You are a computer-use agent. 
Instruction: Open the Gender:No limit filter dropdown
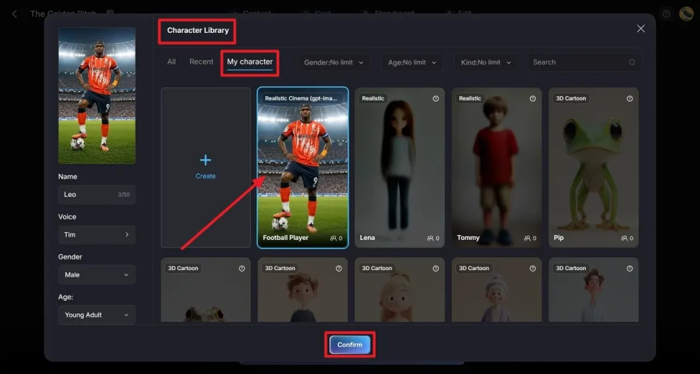point(334,62)
